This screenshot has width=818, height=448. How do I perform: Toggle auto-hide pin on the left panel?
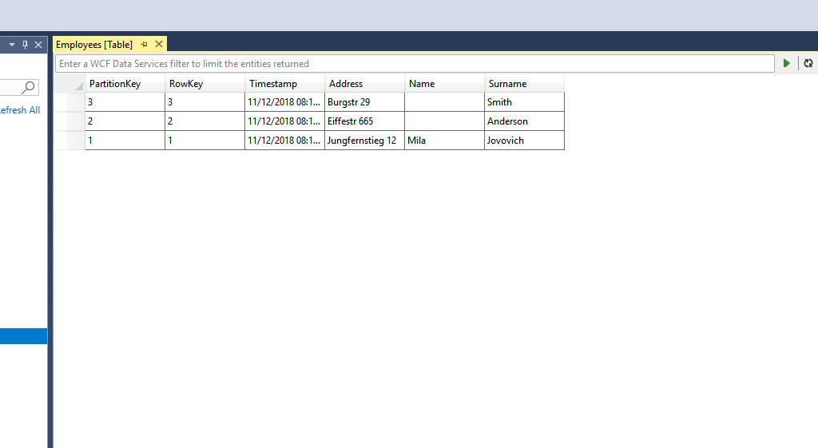(25, 45)
